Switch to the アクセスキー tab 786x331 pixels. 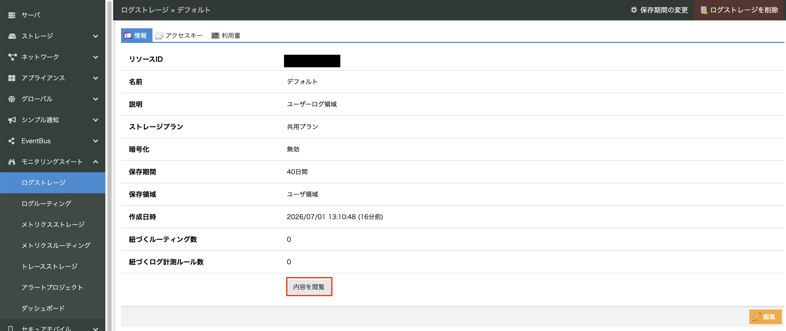click(x=179, y=36)
